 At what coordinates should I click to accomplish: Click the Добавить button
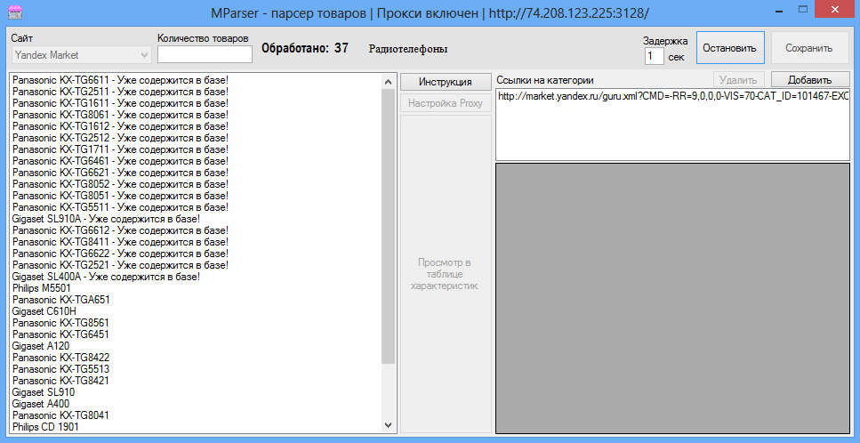(x=809, y=80)
